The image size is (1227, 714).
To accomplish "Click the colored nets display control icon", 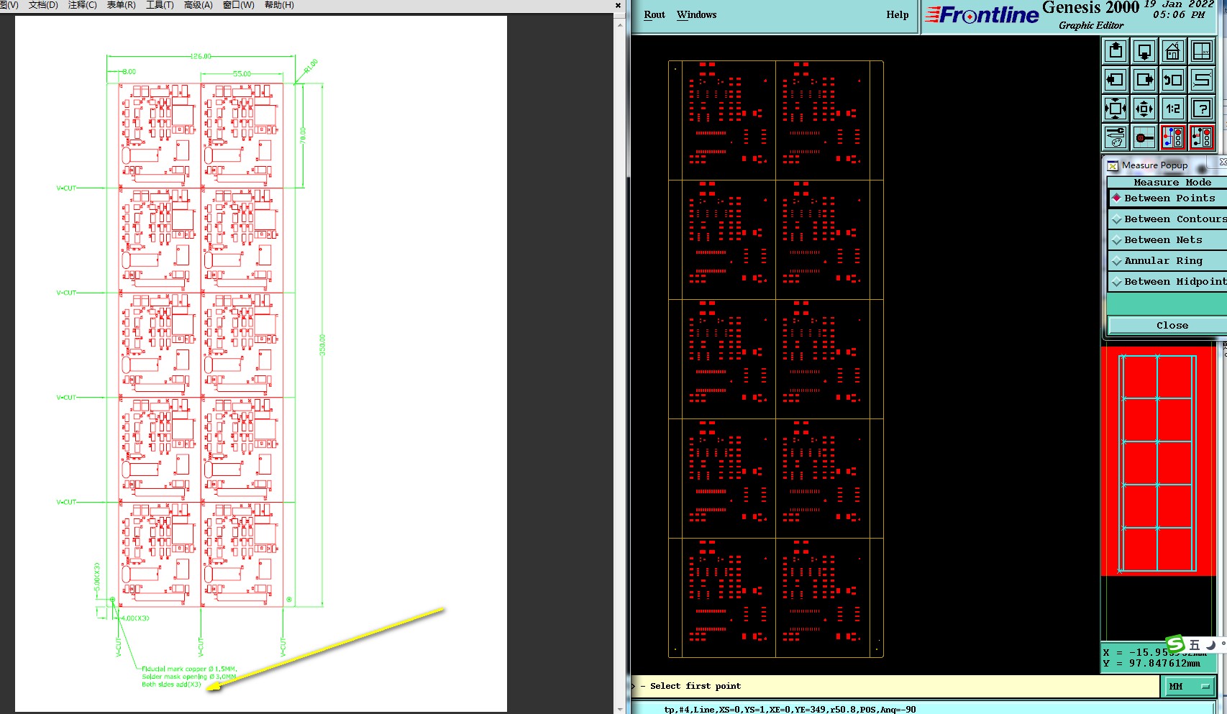I will tap(1173, 137).
